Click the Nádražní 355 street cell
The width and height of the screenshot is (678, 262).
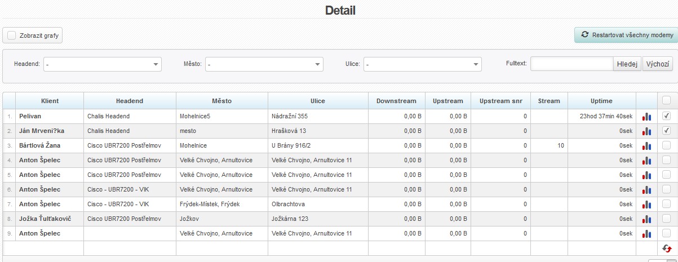pos(318,116)
